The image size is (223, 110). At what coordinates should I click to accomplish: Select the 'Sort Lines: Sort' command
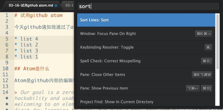tap(146, 20)
